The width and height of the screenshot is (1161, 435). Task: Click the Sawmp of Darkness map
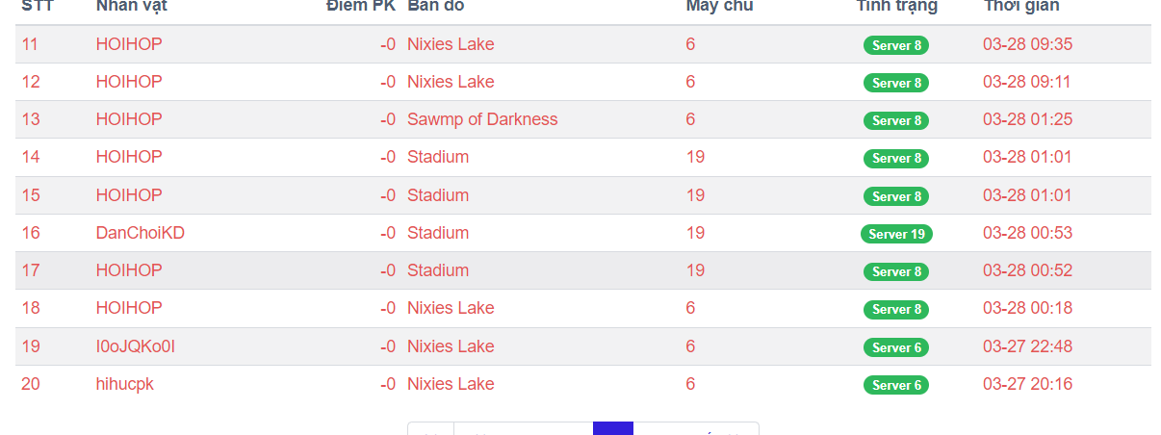[x=482, y=119]
